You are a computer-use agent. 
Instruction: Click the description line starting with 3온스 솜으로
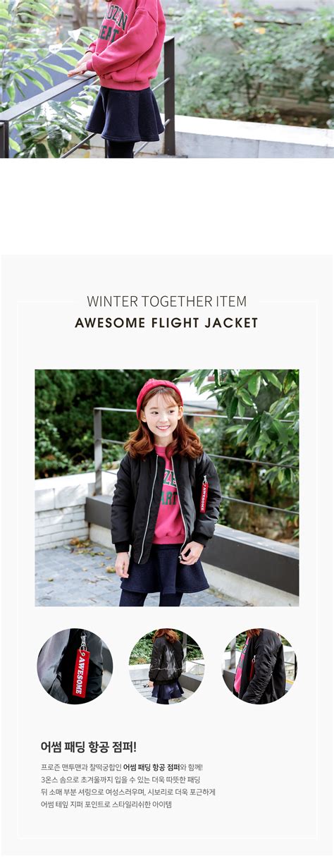120,779
